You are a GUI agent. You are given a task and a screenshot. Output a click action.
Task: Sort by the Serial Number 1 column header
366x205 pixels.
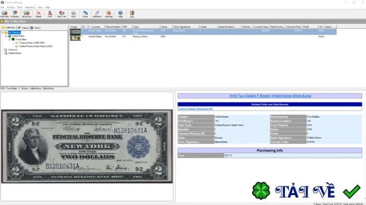229,27
